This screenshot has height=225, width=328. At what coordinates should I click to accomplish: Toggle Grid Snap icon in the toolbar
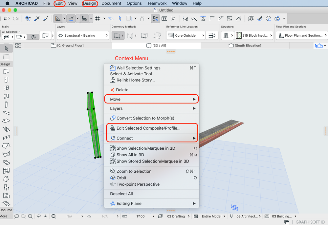tap(98, 19)
